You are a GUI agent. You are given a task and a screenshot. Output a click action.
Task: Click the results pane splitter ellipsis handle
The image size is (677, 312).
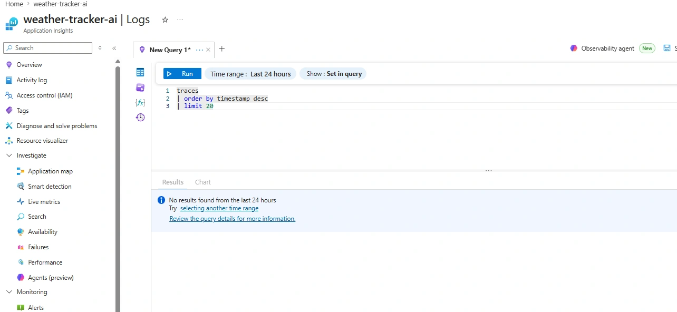[489, 171]
